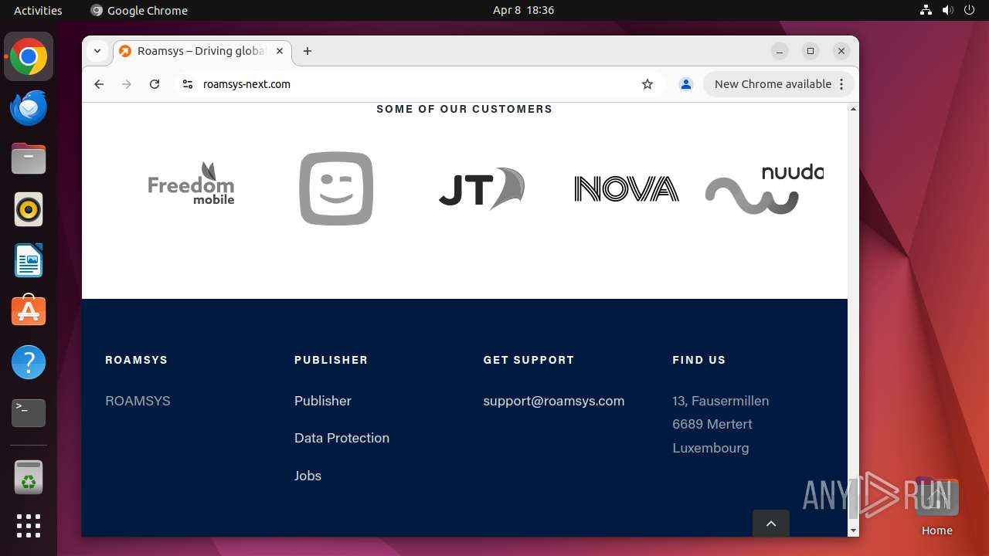Expand the tab search dropdown
The image size is (989, 556).
[97, 51]
